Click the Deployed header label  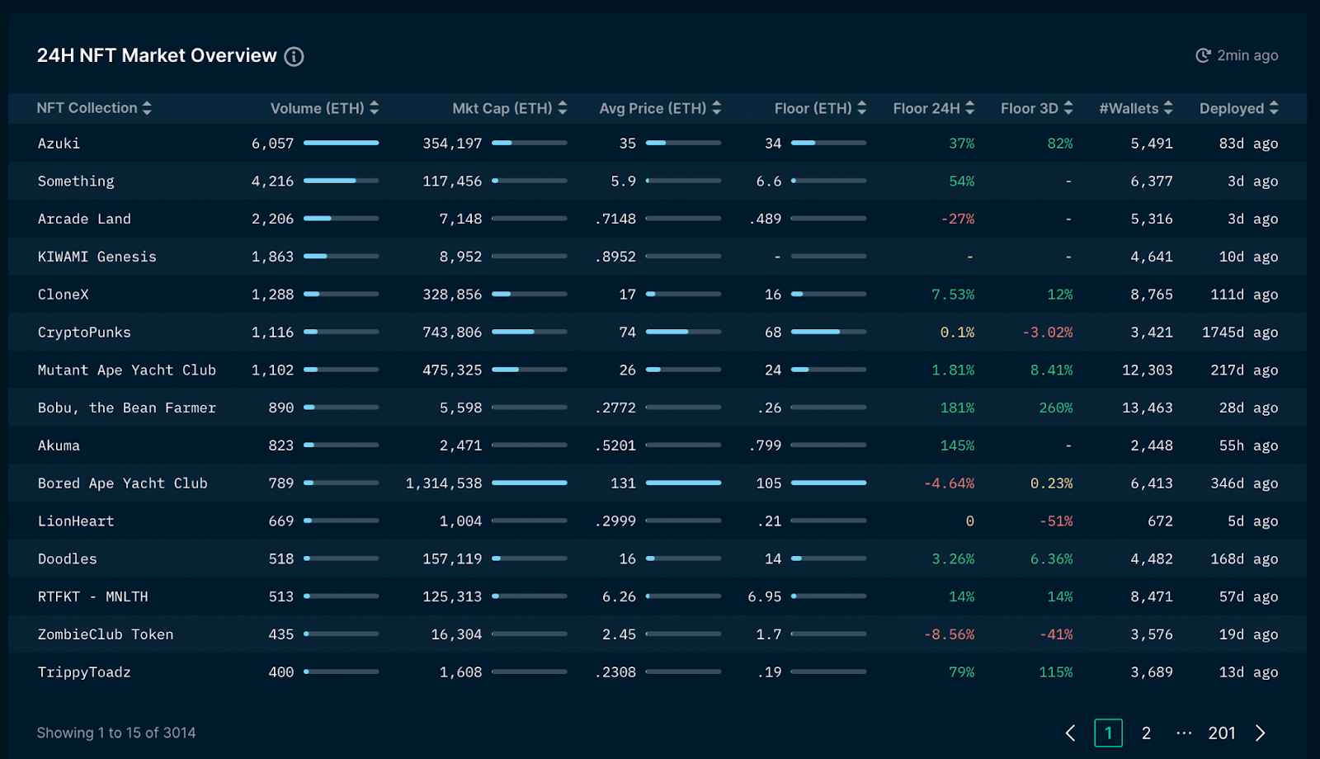click(1232, 108)
